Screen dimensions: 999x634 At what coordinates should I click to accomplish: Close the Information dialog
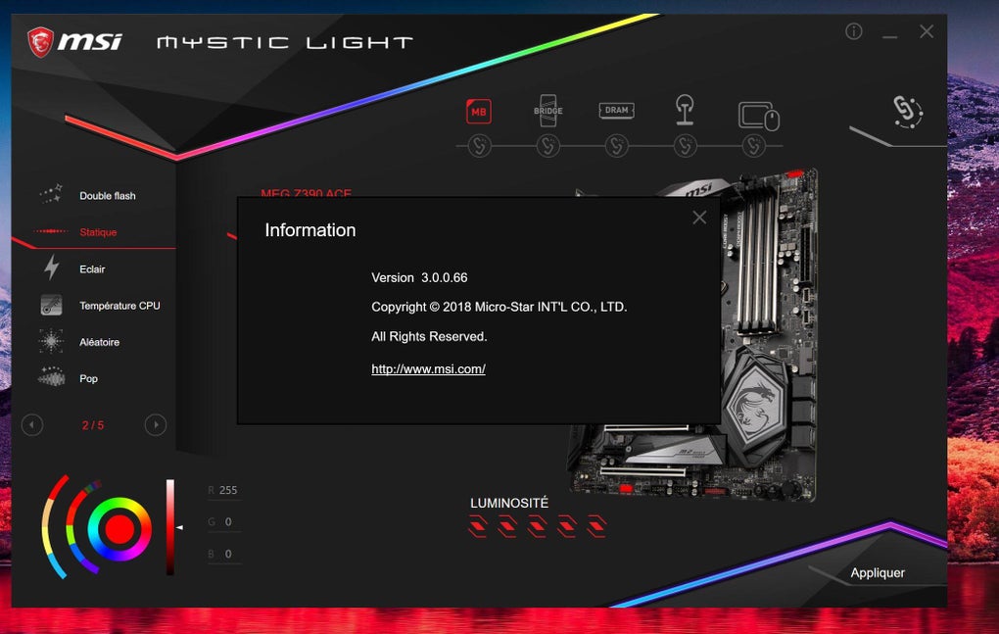pos(699,218)
